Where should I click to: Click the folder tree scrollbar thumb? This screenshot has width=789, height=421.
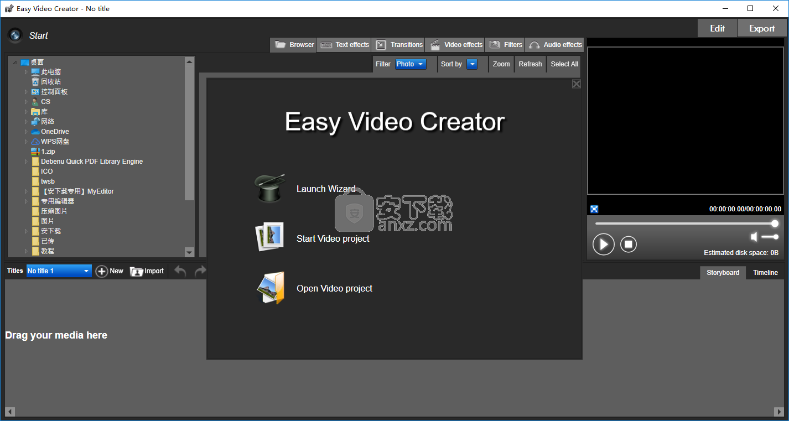tap(189, 133)
